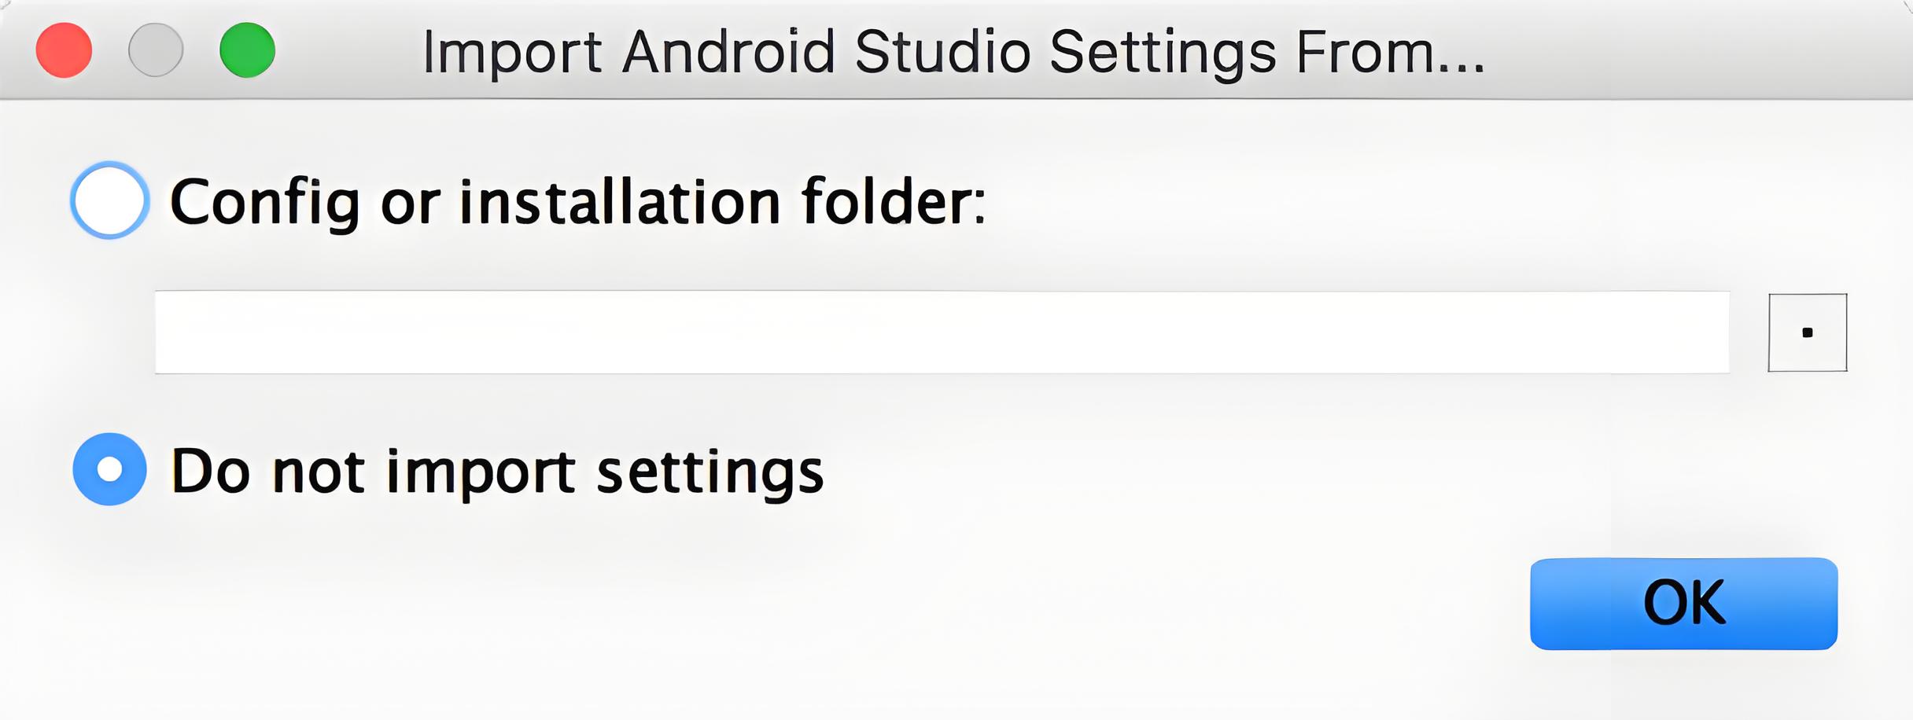The width and height of the screenshot is (1913, 720).
Task: Enable importing from a config folder
Action: 109,200
